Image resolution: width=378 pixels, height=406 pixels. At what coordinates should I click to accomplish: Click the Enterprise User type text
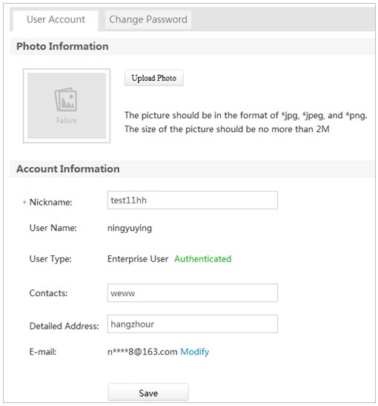coord(138,259)
